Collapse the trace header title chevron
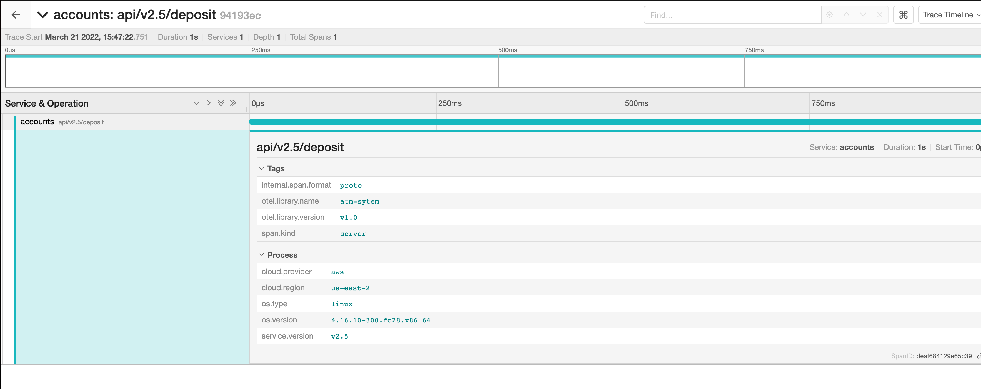The width and height of the screenshot is (981, 389). [43, 15]
